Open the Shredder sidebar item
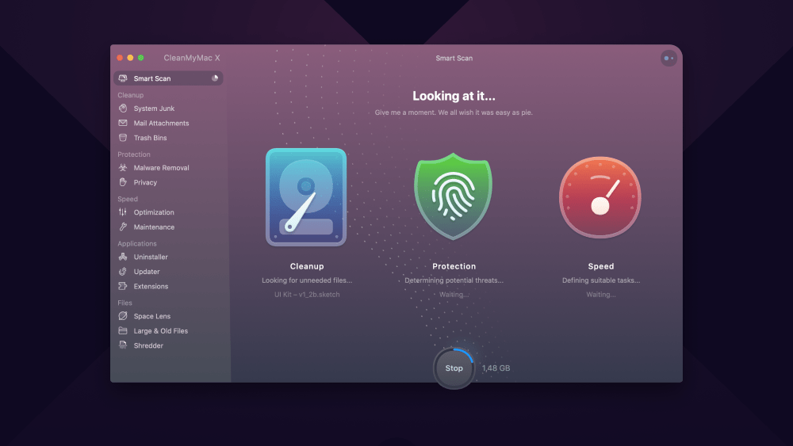793x446 pixels. (147, 345)
